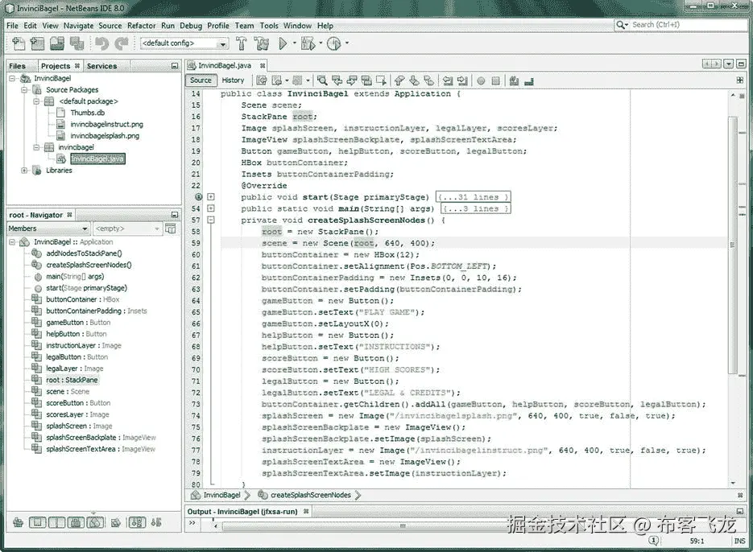Image resolution: width=753 pixels, height=552 pixels.
Task: Open the Debug menu
Action: click(191, 26)
